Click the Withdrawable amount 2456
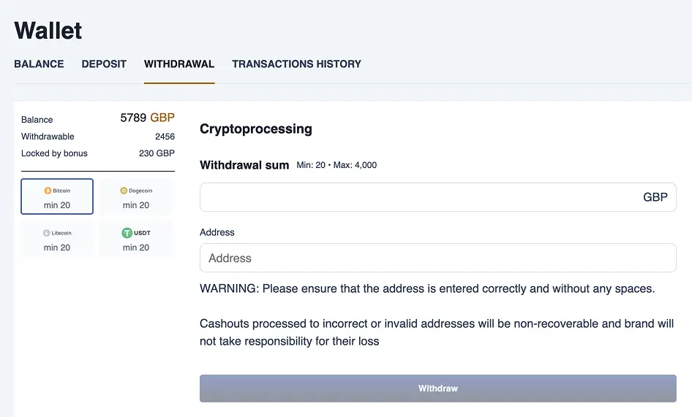This screenshot has height=417, width=692. click(x=165, y=137)
